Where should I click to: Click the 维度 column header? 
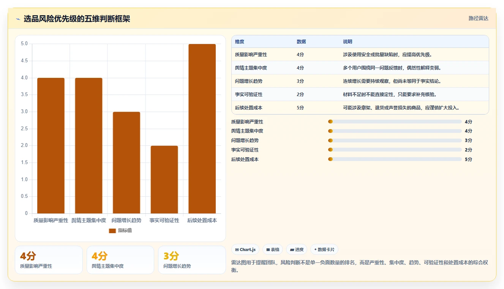coord(240,42)
